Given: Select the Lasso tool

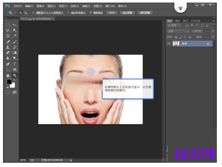Looking at the screenshot, I should click(x=8, y=30).
